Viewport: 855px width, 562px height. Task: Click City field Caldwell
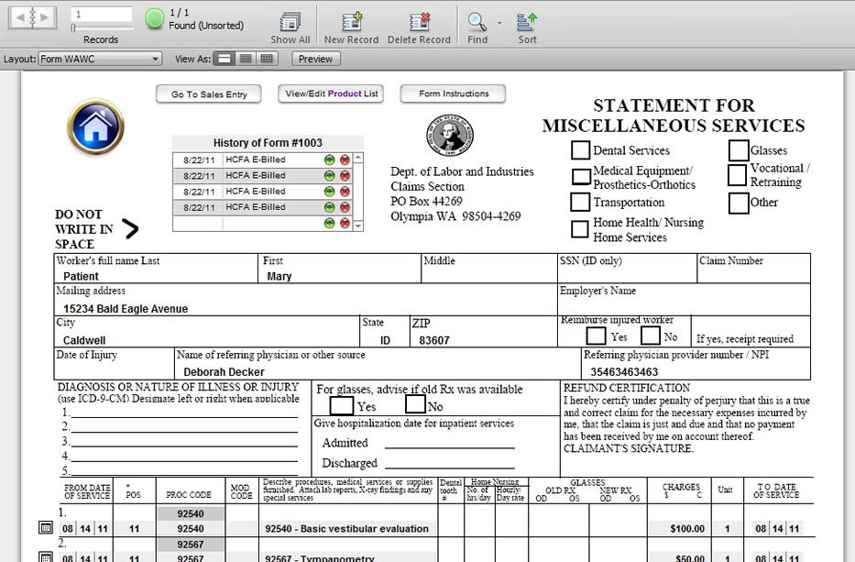pyautogui.click(x=207, y=340)
